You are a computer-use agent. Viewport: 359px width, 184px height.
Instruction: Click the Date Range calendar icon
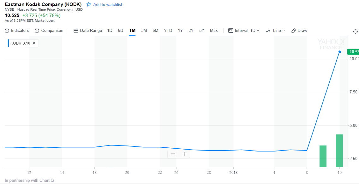click(x=76, y=31)
